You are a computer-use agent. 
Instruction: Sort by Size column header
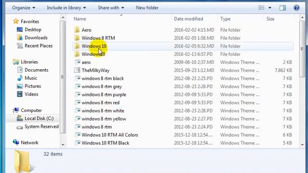tap(270, 19)
